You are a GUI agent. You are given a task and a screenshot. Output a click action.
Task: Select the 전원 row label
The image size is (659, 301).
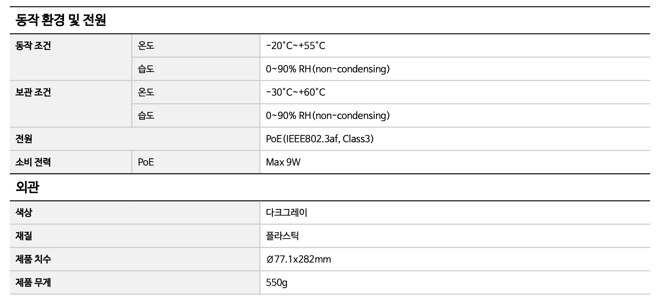coord(24,139)
